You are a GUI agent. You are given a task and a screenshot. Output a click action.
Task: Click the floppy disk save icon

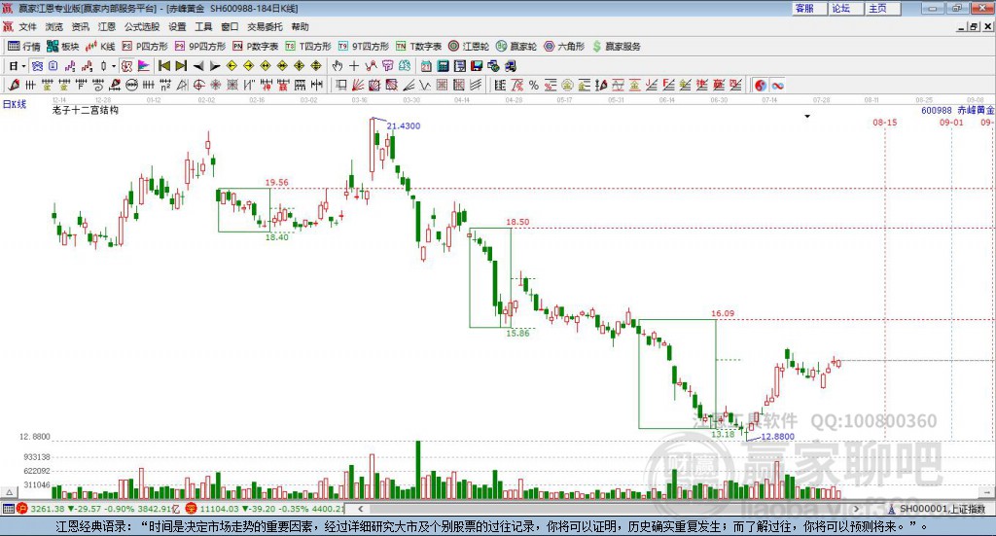click(x=477, y=66)
